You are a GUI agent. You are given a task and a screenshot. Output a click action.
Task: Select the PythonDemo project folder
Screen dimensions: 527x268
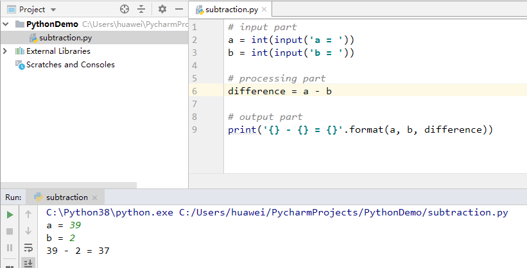pyautogui.click(x=52, y=24)
